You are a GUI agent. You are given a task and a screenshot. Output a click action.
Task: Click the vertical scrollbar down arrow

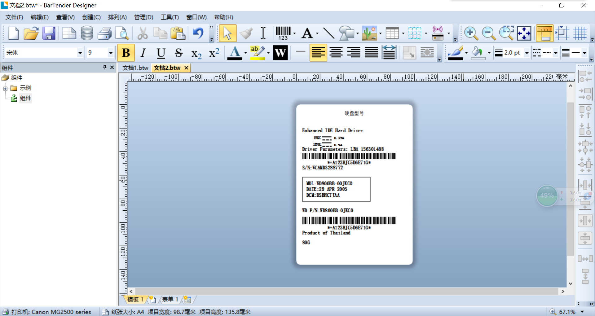tap(571, 283)
